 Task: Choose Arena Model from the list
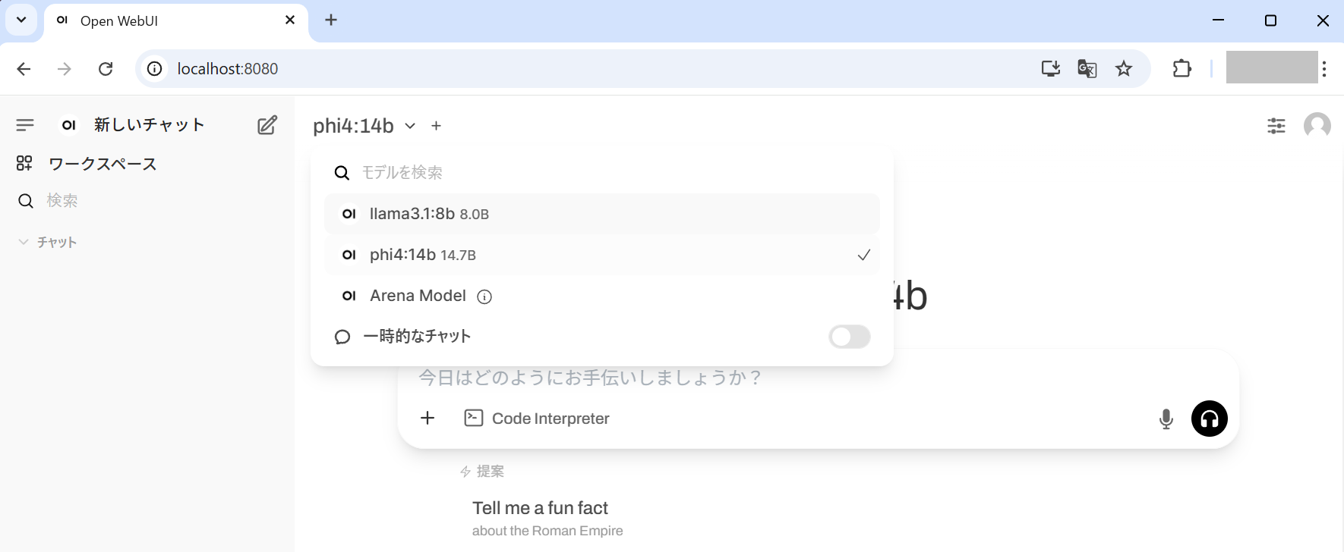coord(418,296)
